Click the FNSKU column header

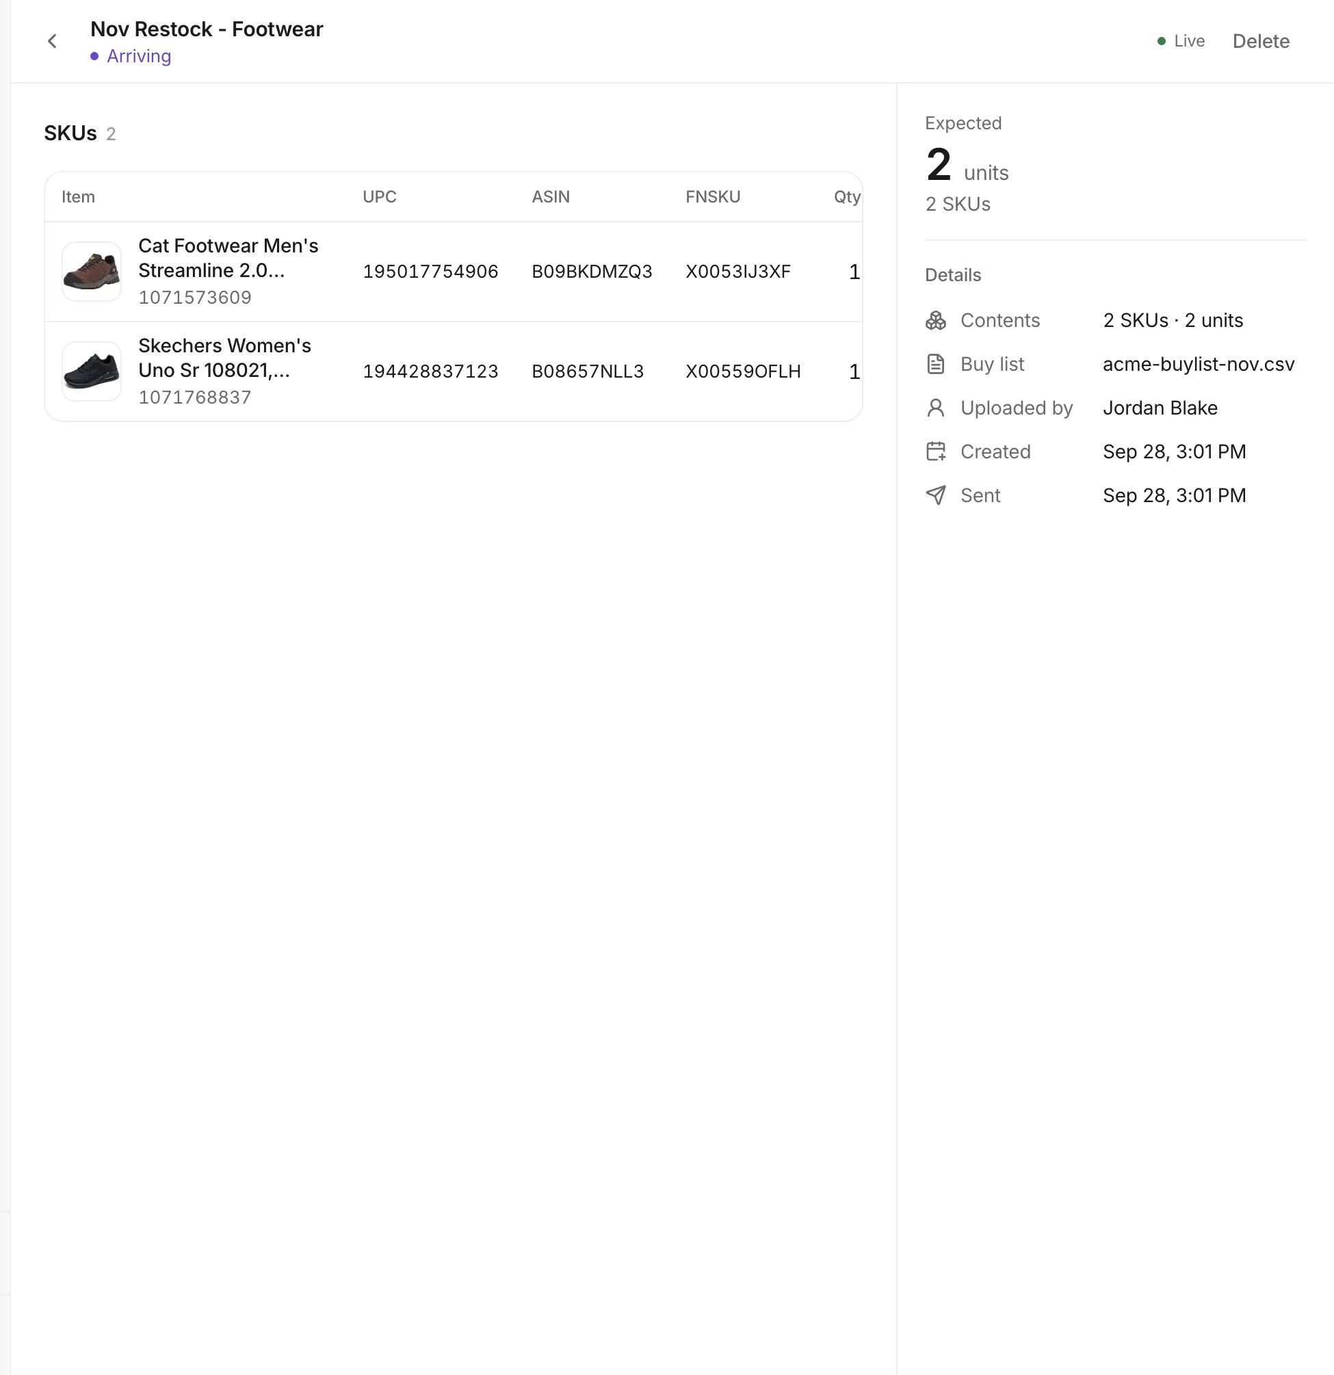(x=712, y=197)
